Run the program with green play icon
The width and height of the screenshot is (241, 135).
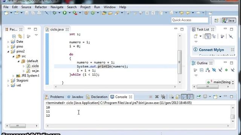[x=64, y=13]
